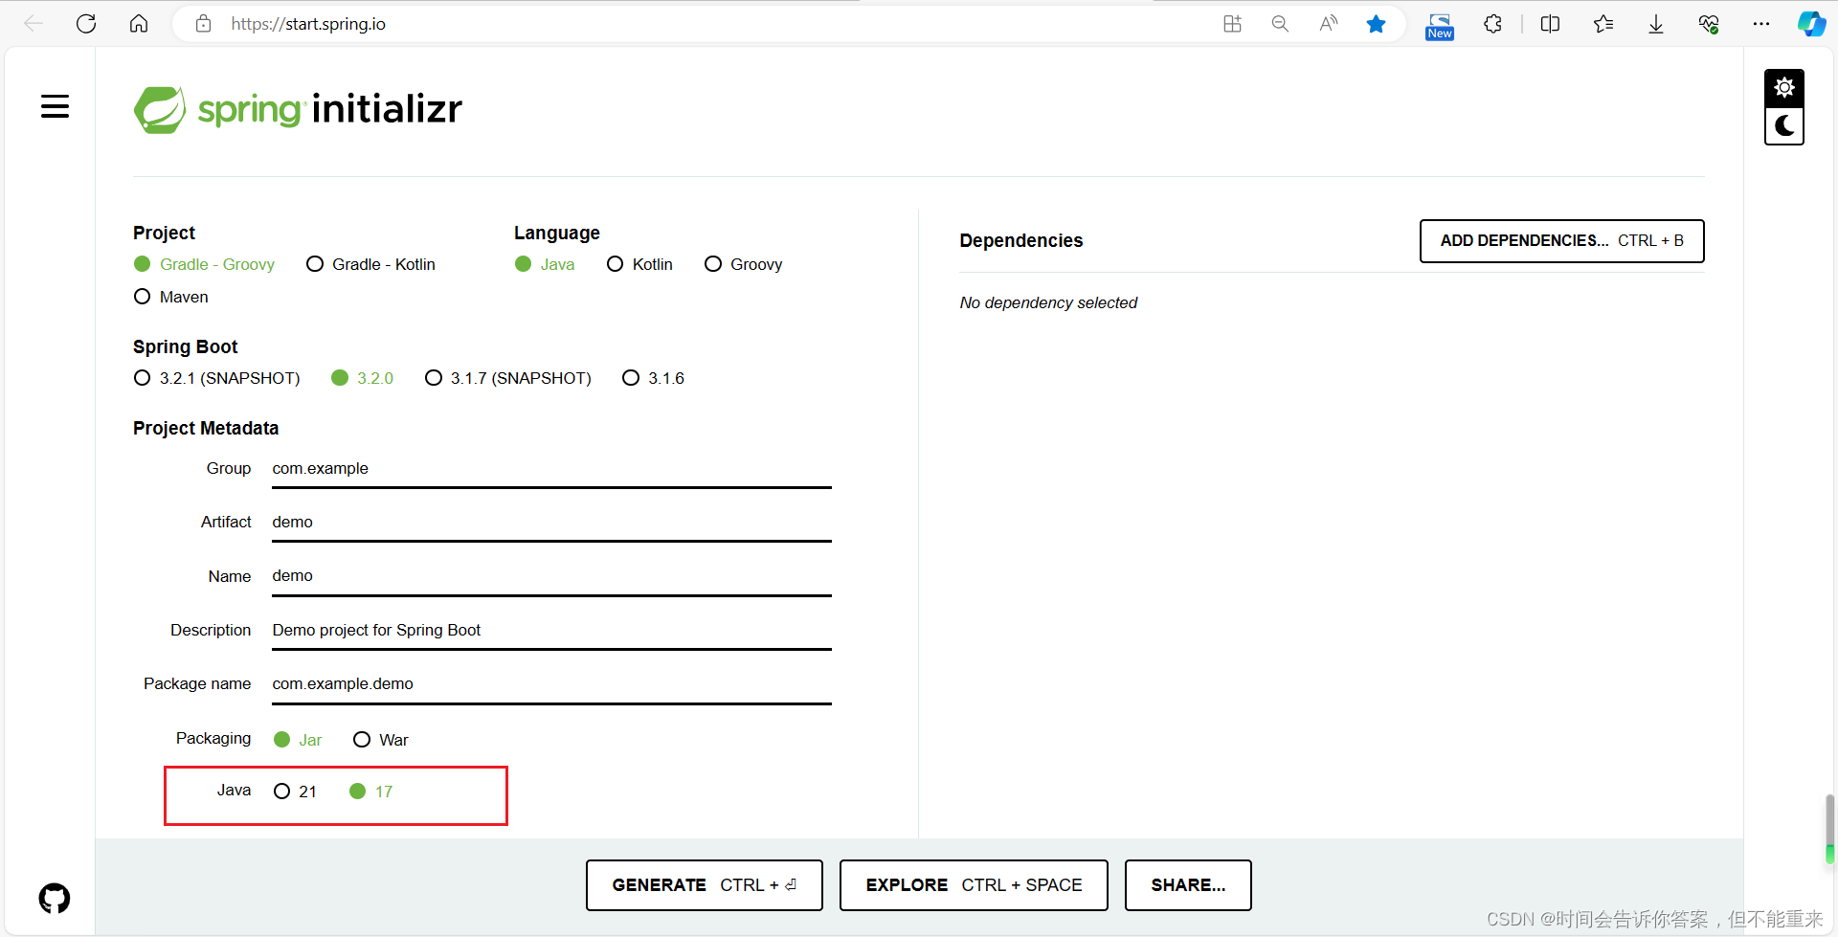This screenshot has height=937, width=1838.
Task: Click the SHARE button
Action: [1188, 885]
